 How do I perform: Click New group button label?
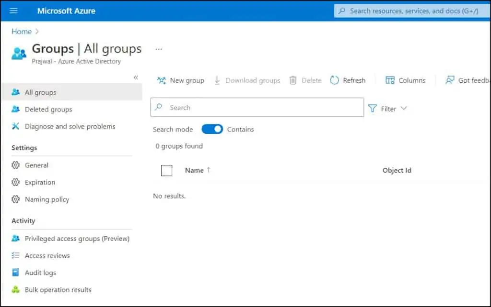pos(187,81)
